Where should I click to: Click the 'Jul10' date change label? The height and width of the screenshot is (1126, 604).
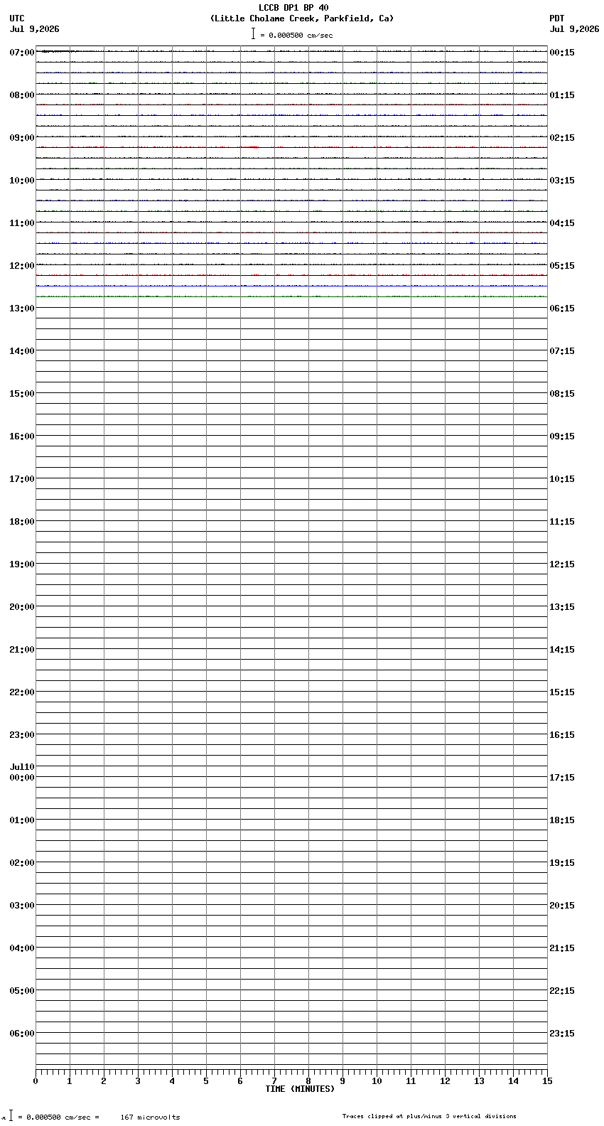point(22,767)
